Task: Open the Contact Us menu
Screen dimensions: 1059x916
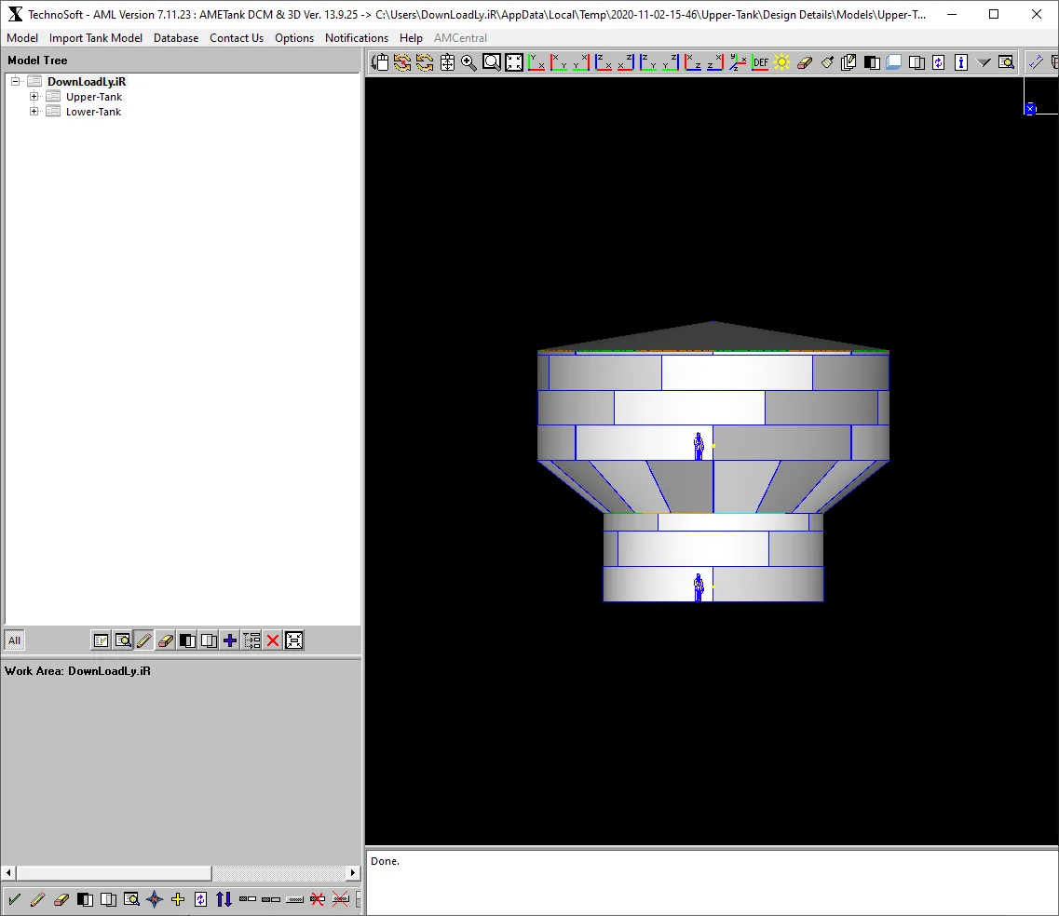Action: point(237,38)
